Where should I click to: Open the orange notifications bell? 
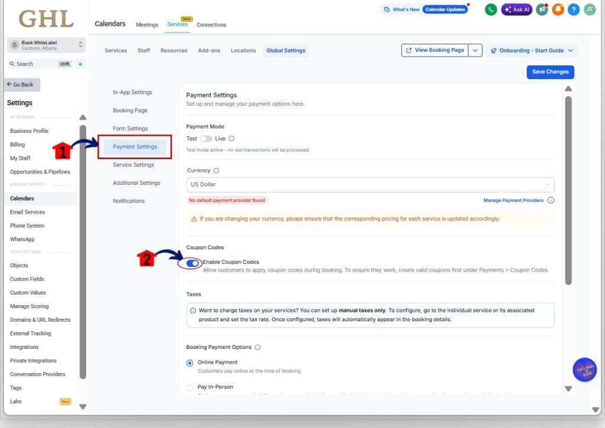pos(558,9)
